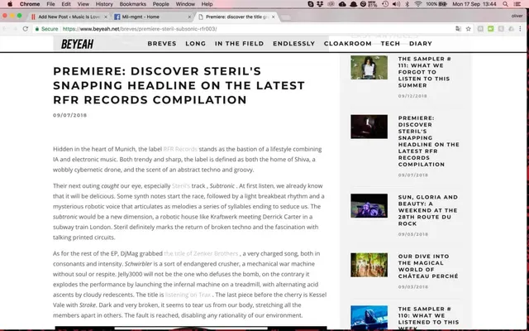The height and width of the screenshot is (331, 529).
Task: Open the Wi-Fi menu
Action: pos(418,4)
